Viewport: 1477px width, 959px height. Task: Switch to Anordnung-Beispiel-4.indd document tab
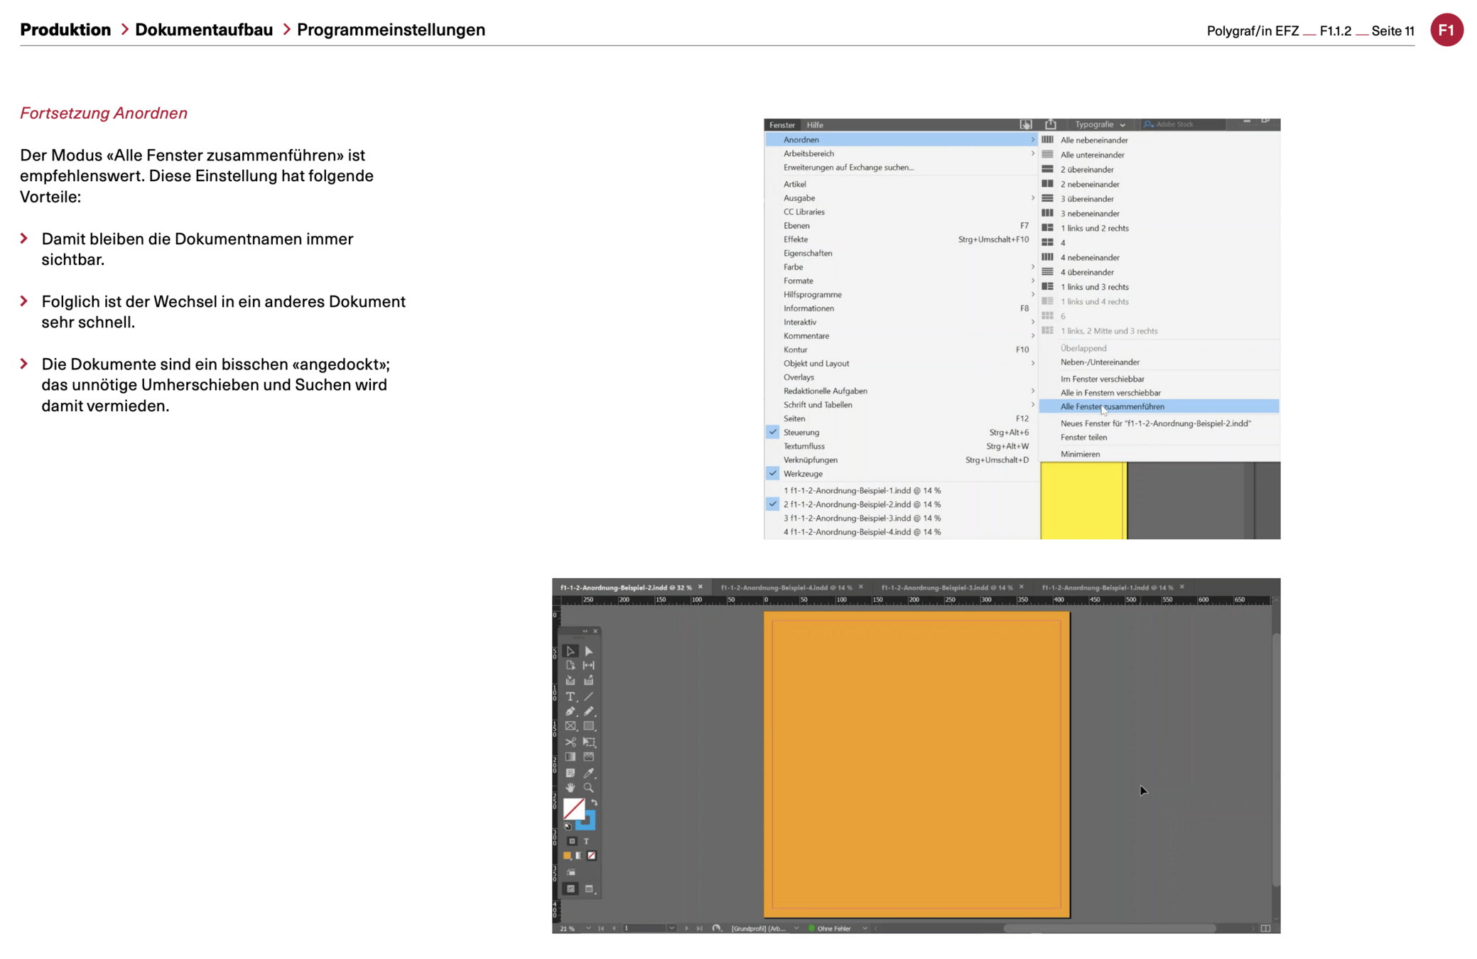point(786,587)
